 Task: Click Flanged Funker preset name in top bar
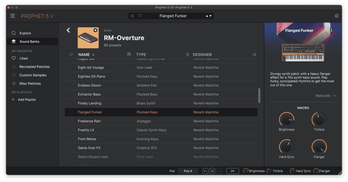[x=173, y=16]
